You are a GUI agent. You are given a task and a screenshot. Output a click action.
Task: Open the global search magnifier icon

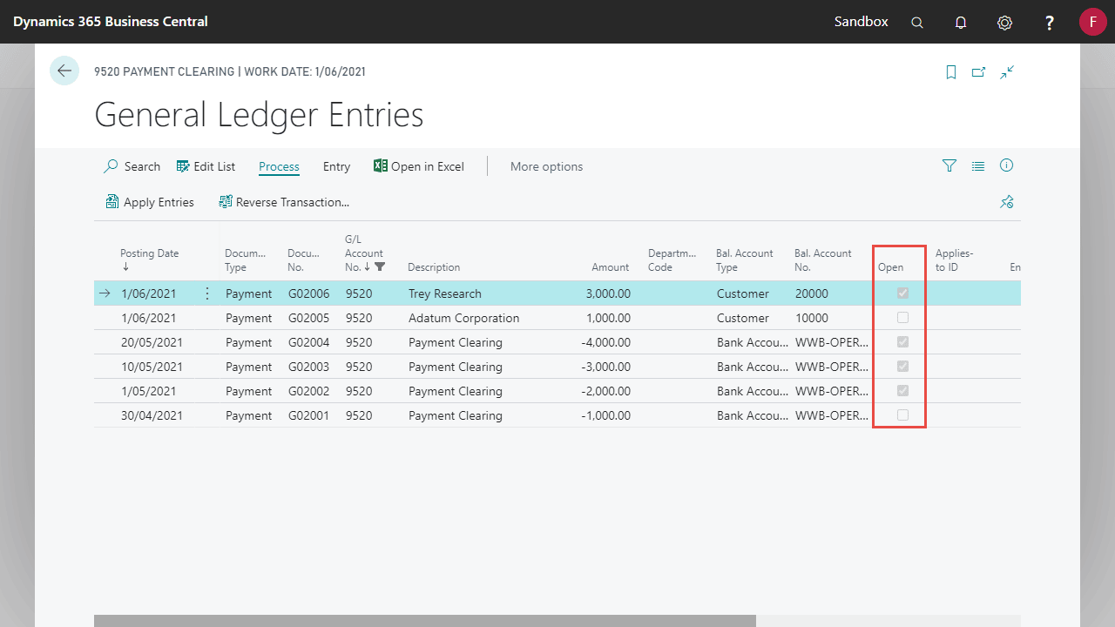coord(917,23)
